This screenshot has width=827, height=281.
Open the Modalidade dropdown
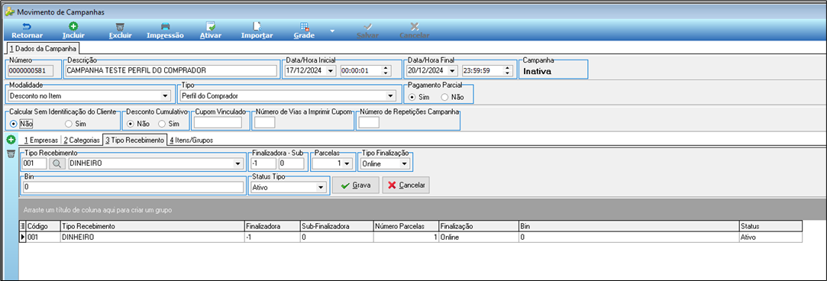165,96
